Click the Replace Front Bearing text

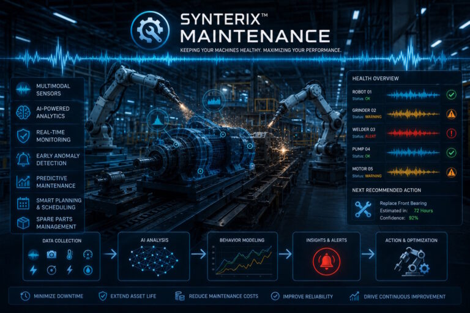[x=403, y=203]
